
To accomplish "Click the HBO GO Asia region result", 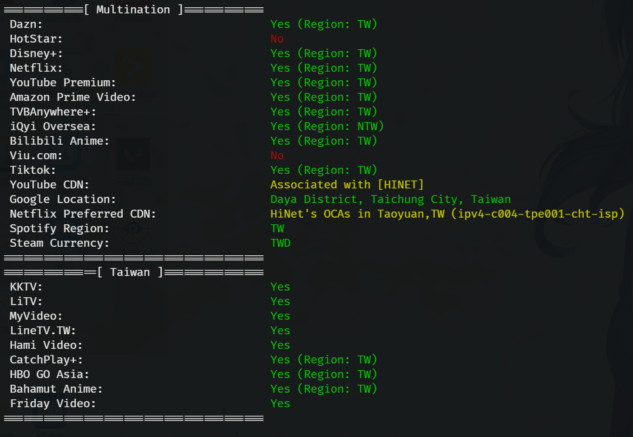I will coord(324,374).
